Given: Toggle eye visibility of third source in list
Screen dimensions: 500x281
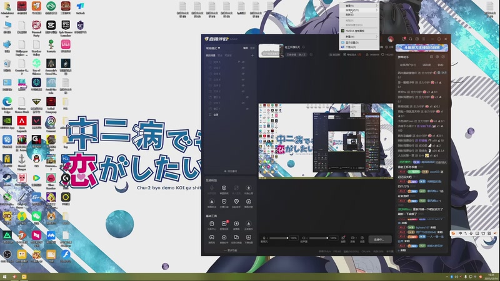Looking at the screenshot, I should pyautogui.click(x=243, y=74).
